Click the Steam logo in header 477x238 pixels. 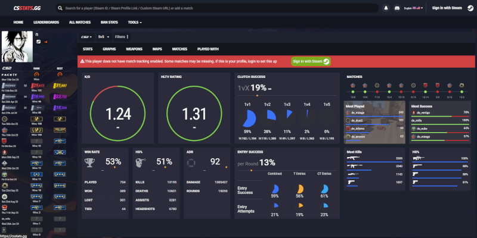tap(471, 8)
